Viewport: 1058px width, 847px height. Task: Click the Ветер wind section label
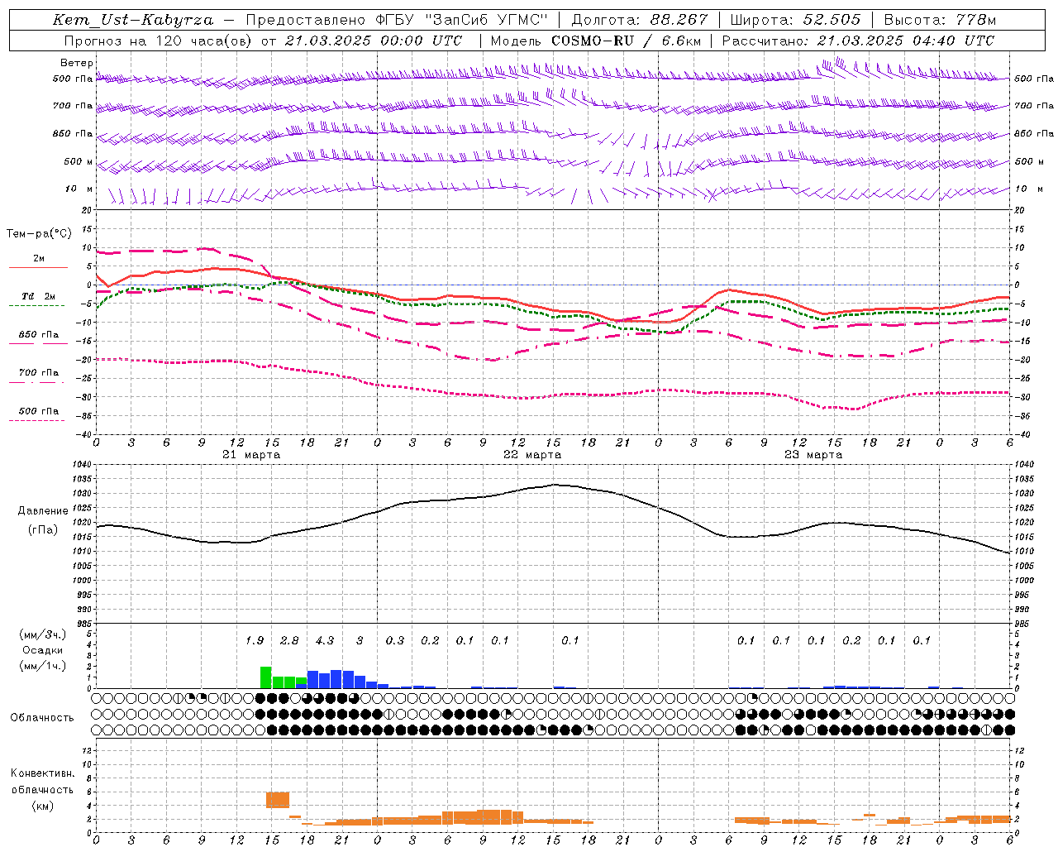pyautogui.click(x=77, y=63)
